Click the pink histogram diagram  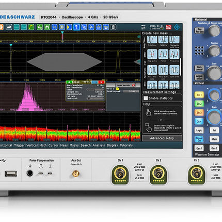[53, 97]
